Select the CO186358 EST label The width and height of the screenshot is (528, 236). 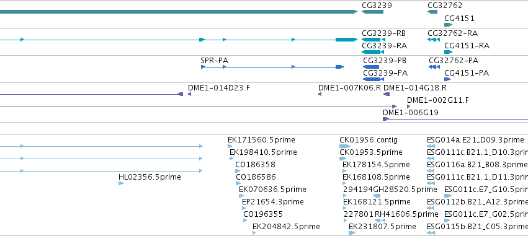pos(255,165)
